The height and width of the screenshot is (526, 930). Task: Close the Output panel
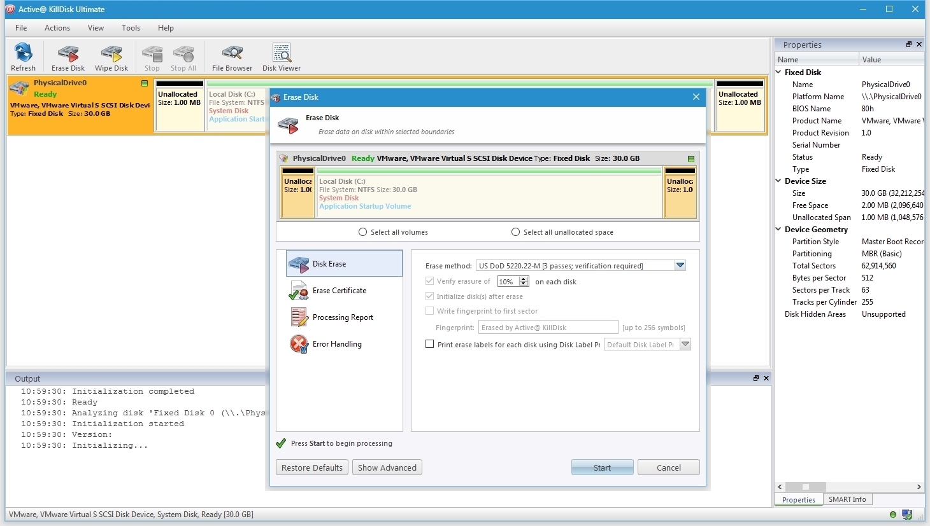coord(766,378)
